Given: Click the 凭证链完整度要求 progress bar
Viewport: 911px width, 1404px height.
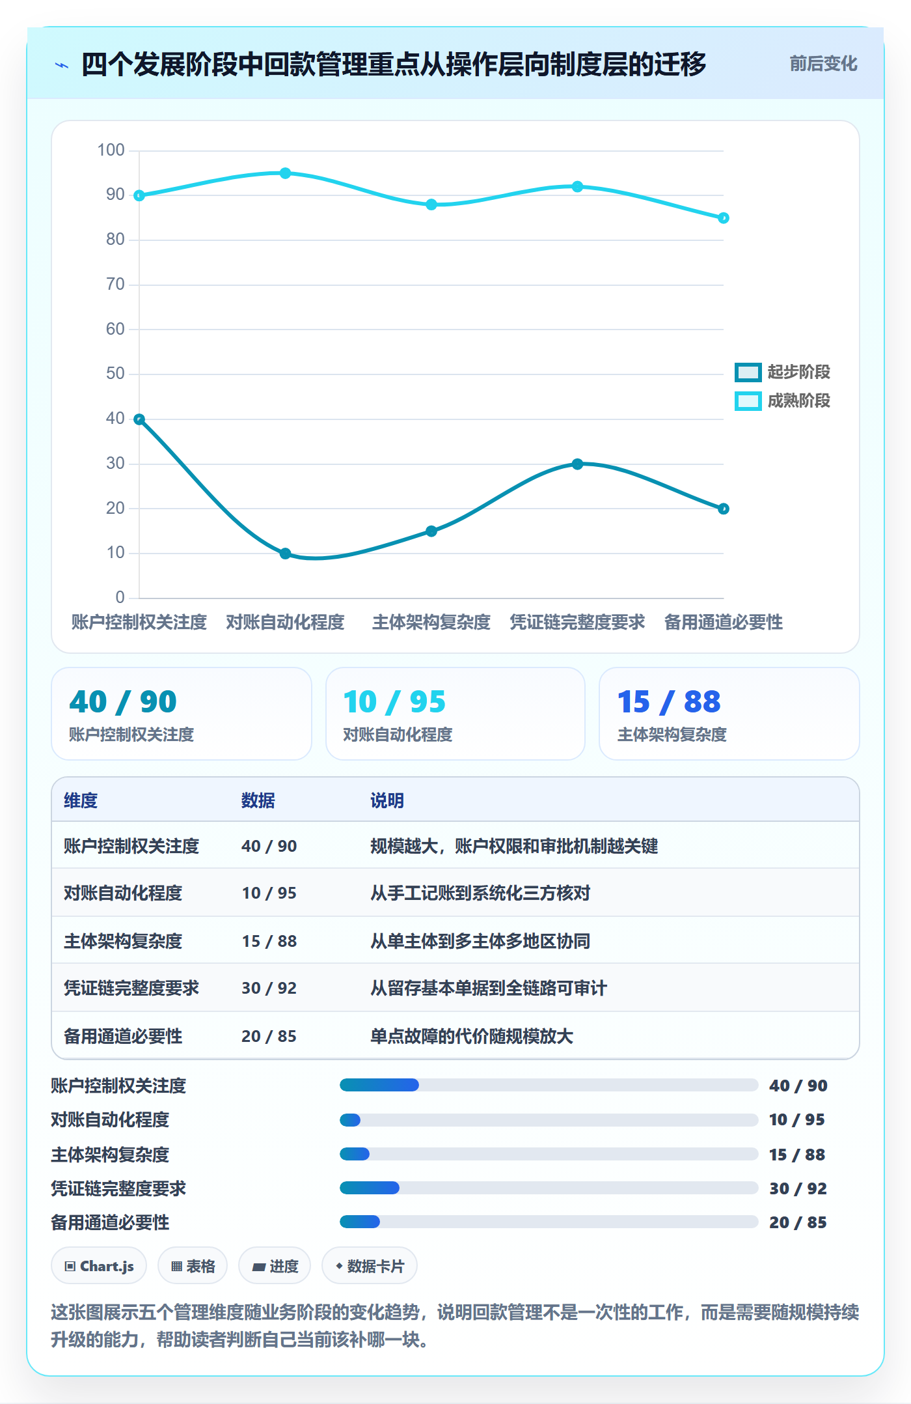Looking at the screenshot, I should coord(549,1188).
